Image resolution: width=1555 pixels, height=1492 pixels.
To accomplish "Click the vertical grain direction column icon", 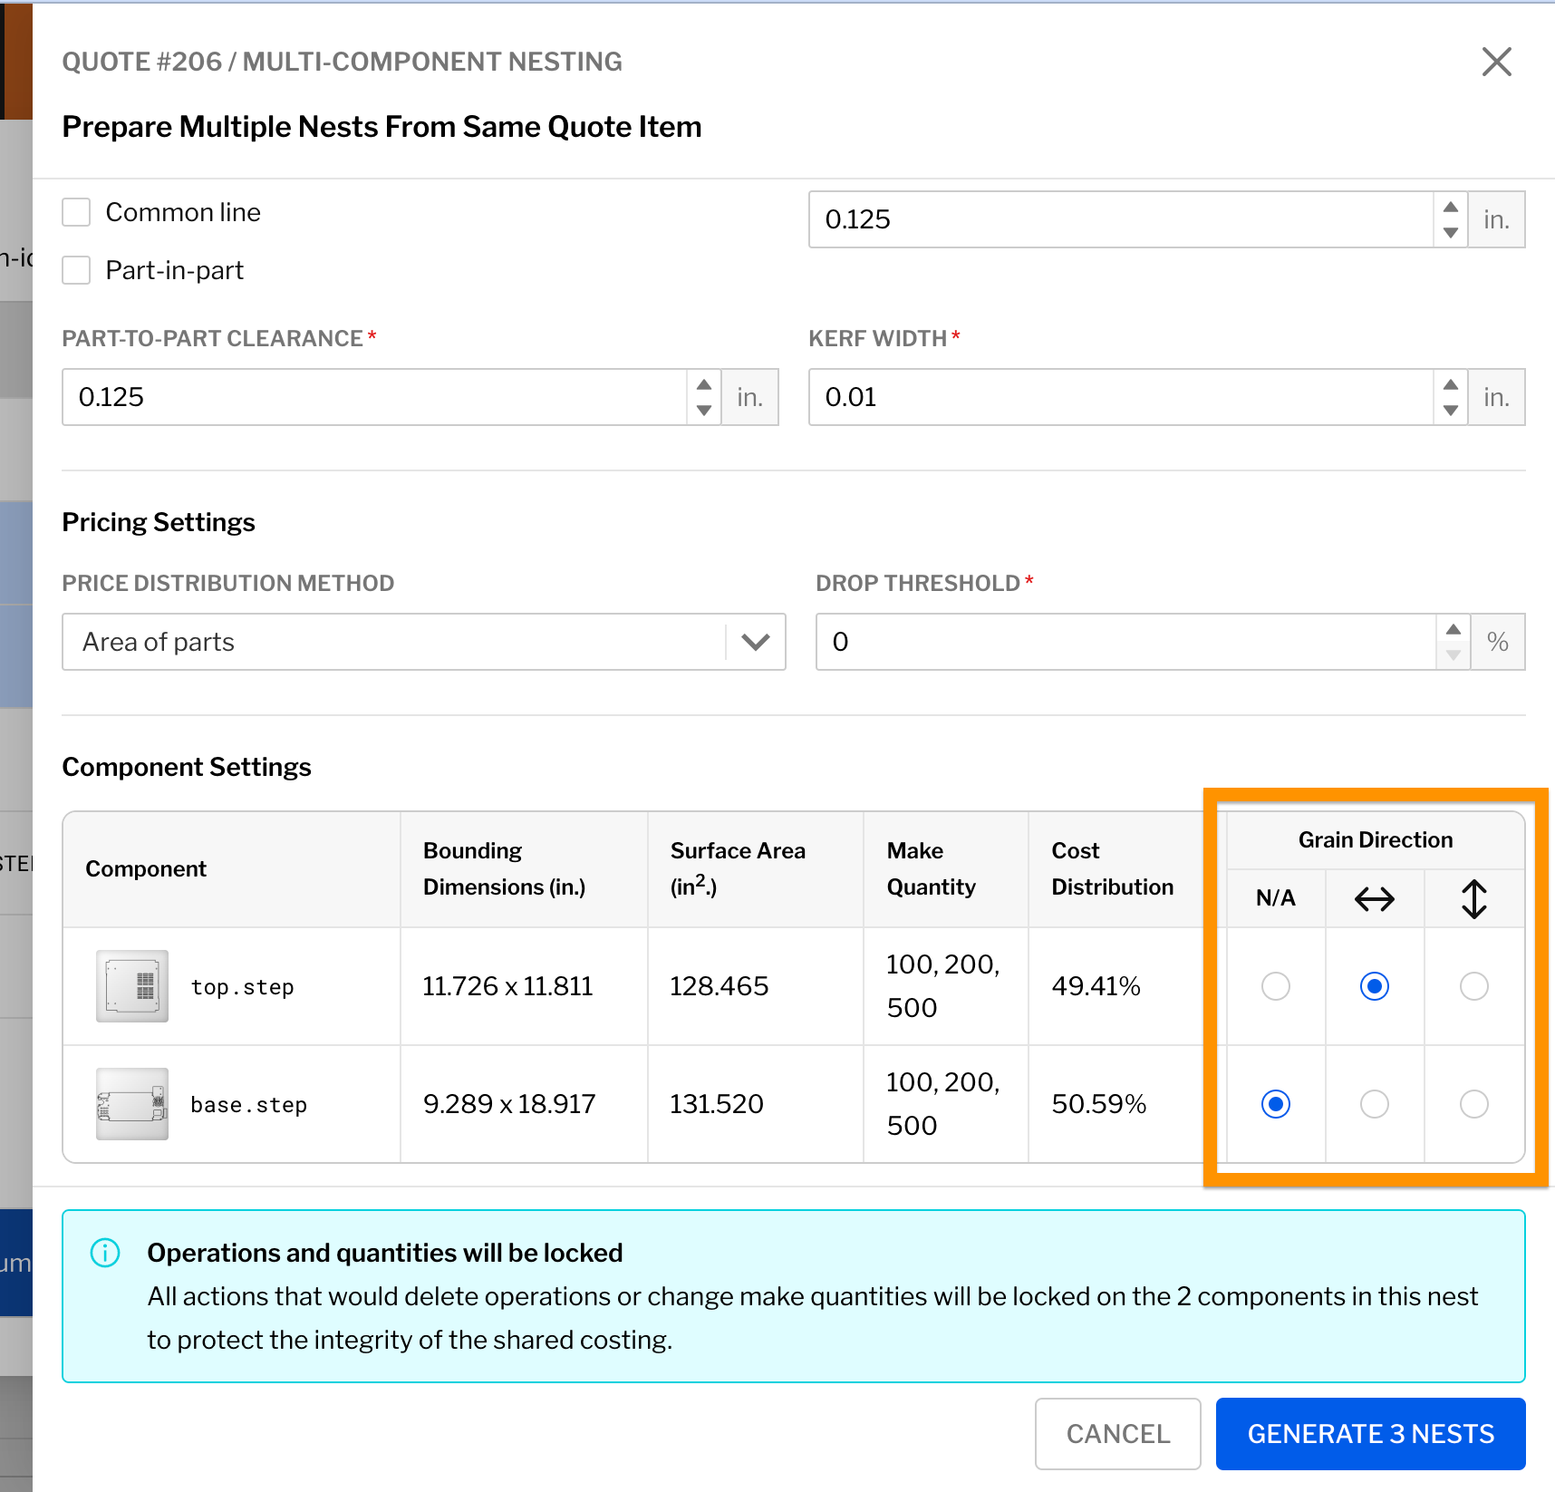I will [x=1474, y=898].
